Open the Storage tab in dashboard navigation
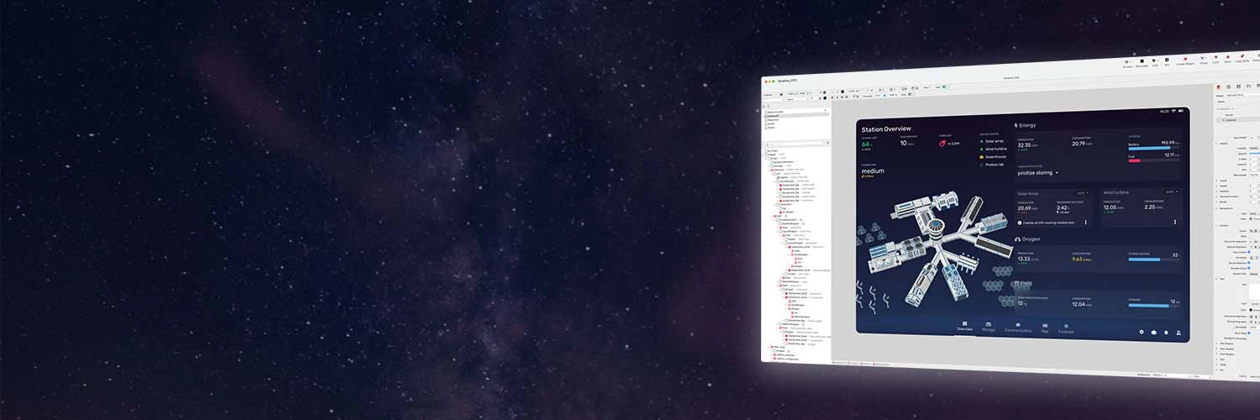Screen dimensions: 1260x420 [x=989, y=327]
